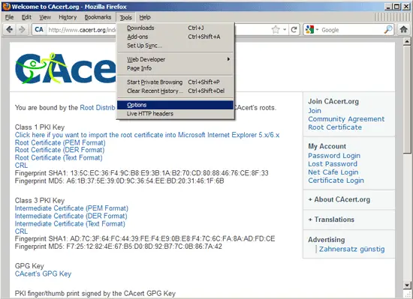Go to the Home page icon
This screenshot has width=413, height=299.
403,29
